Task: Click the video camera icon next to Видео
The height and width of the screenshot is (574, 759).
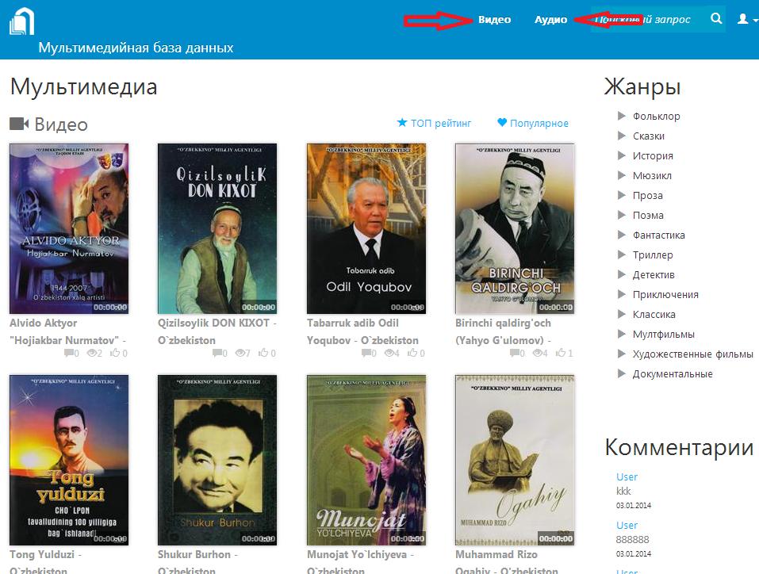Action: point(19,124)
